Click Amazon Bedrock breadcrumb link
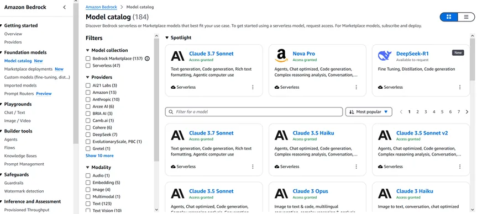The image size is (477, 214). click(101, 7)
